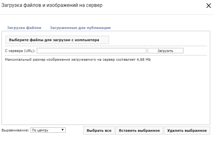Click the С сервера (URL) label

tap(20, 51)
